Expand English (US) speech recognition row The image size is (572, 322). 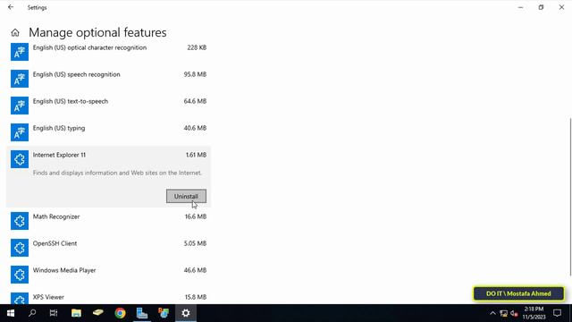[x=108, y=79]
